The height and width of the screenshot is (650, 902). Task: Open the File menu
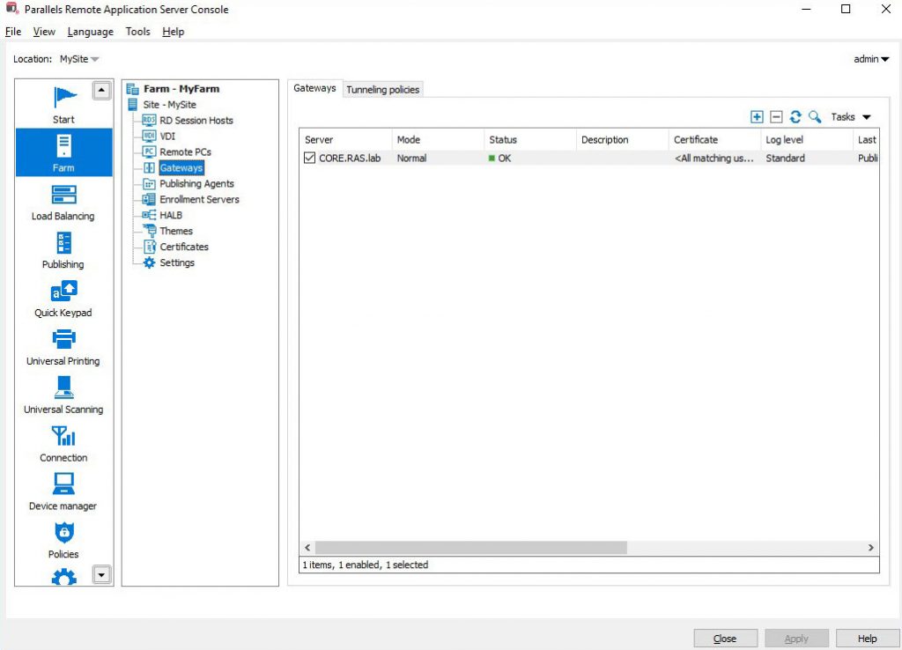[12, 32]
